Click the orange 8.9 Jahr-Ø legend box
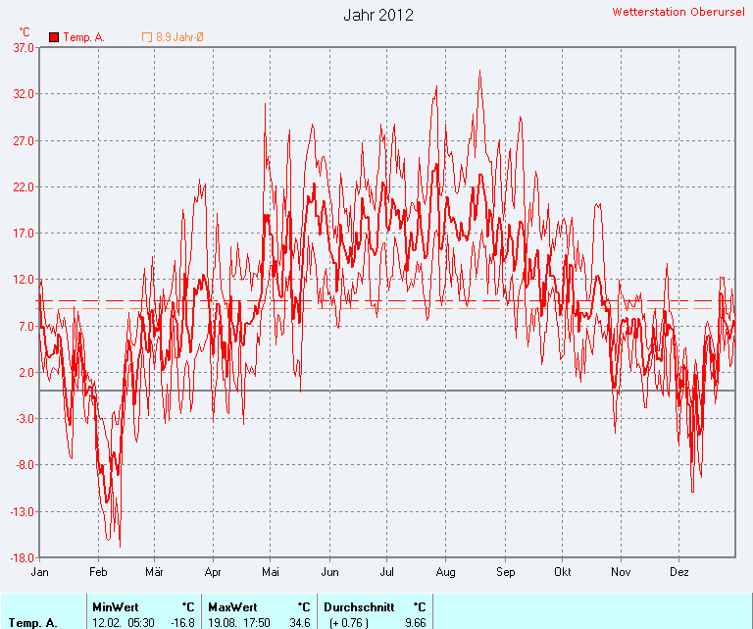753x629 pixels. (x=147, y=37)
